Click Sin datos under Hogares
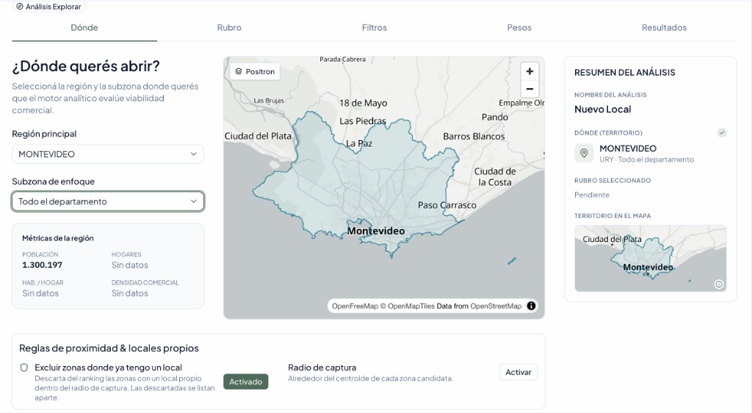752x413 pixels. click(130, 265)
